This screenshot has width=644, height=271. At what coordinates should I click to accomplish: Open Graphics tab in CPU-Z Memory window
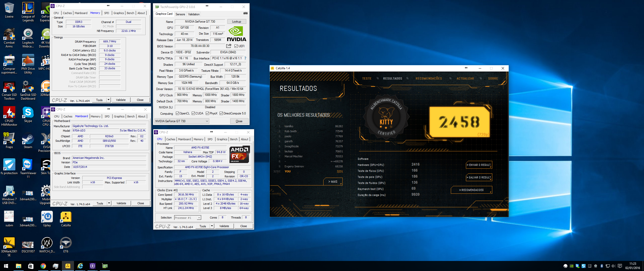[118, 13]
